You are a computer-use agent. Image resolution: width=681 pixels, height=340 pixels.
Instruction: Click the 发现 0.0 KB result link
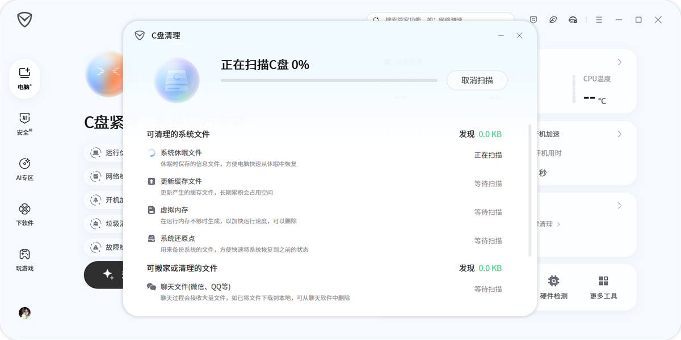480,134
